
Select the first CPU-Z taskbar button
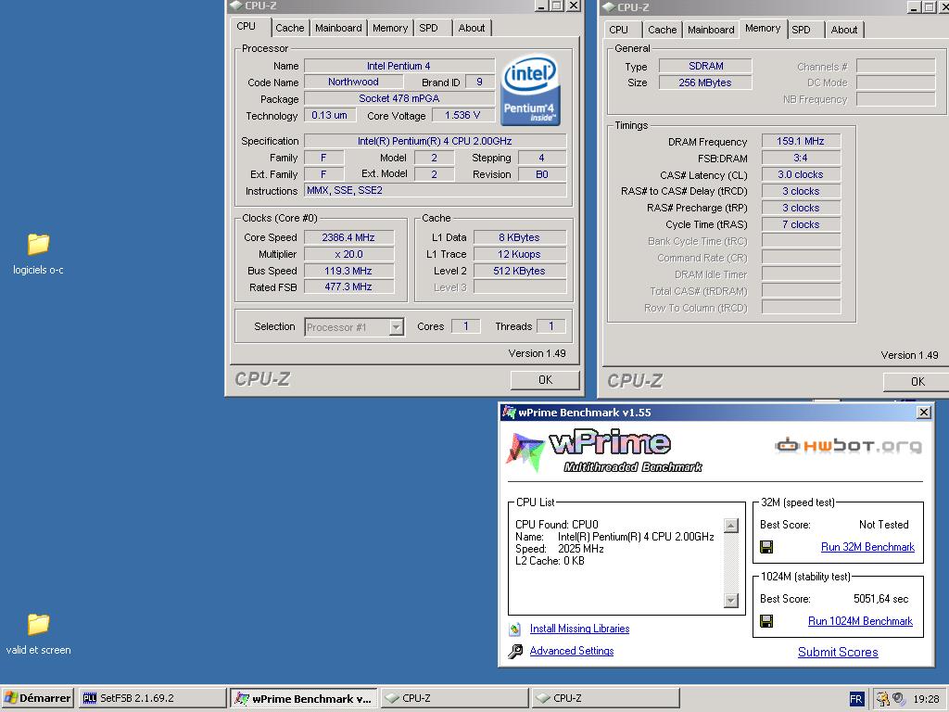click(454, 698)
